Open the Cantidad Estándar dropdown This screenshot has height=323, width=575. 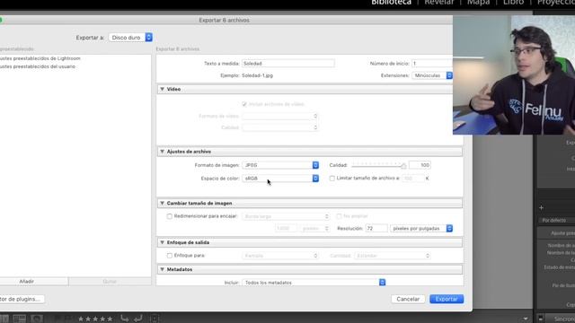coord(393,256)
